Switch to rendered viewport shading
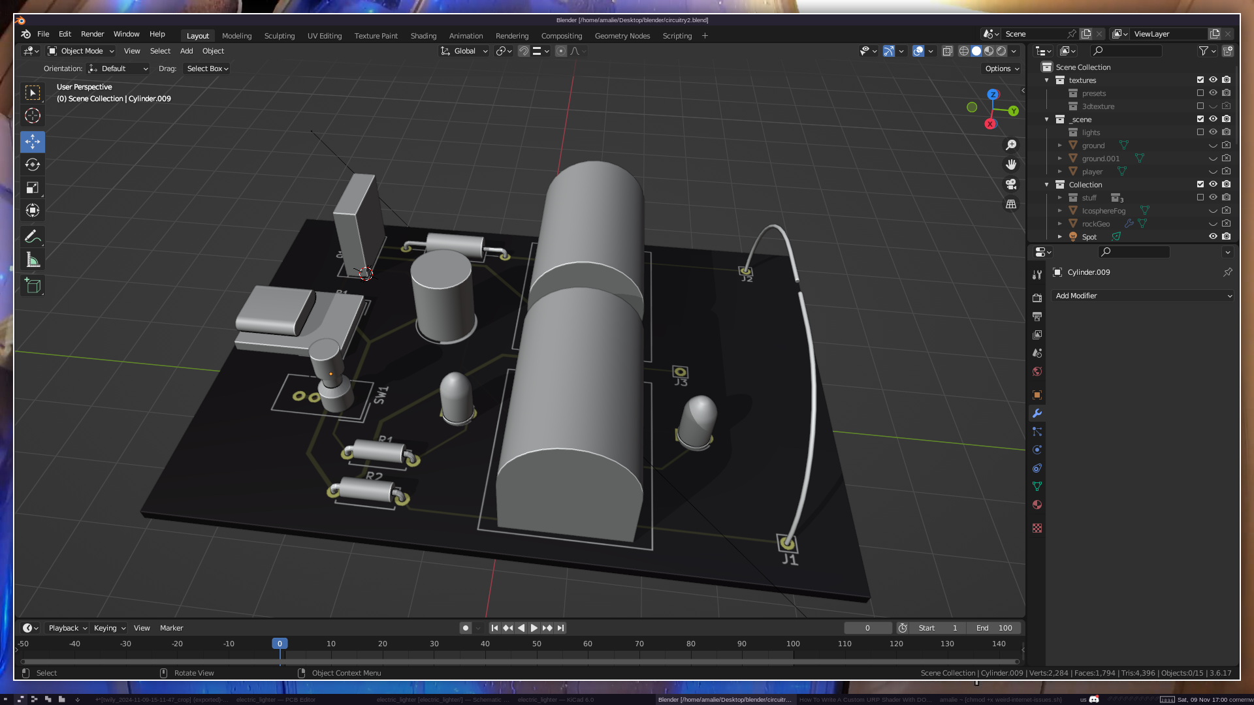1254x705 pixels. [x=1001, y=51]
